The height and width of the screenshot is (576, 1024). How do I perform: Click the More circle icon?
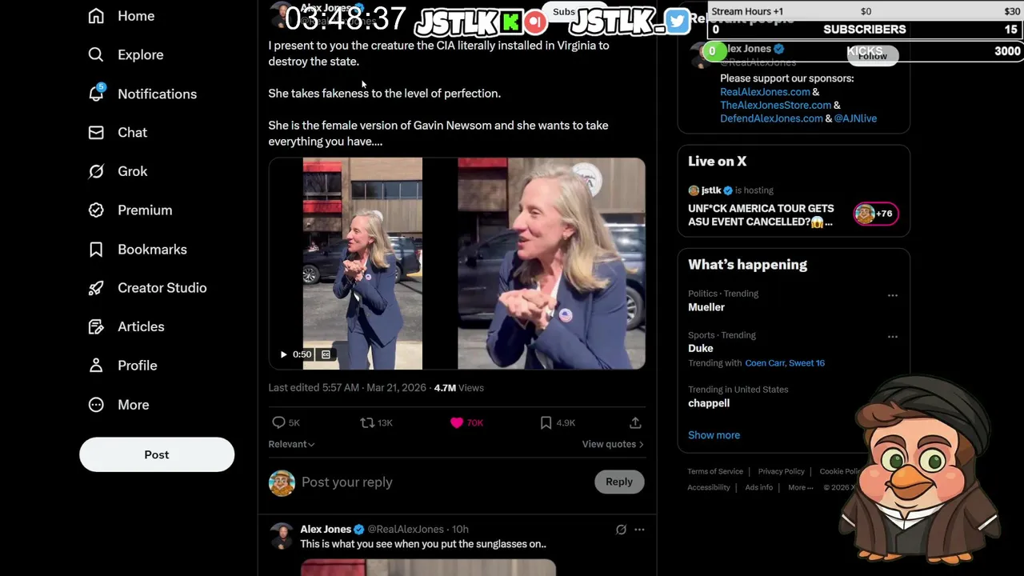pyautogui.click(x=96, y=404)
